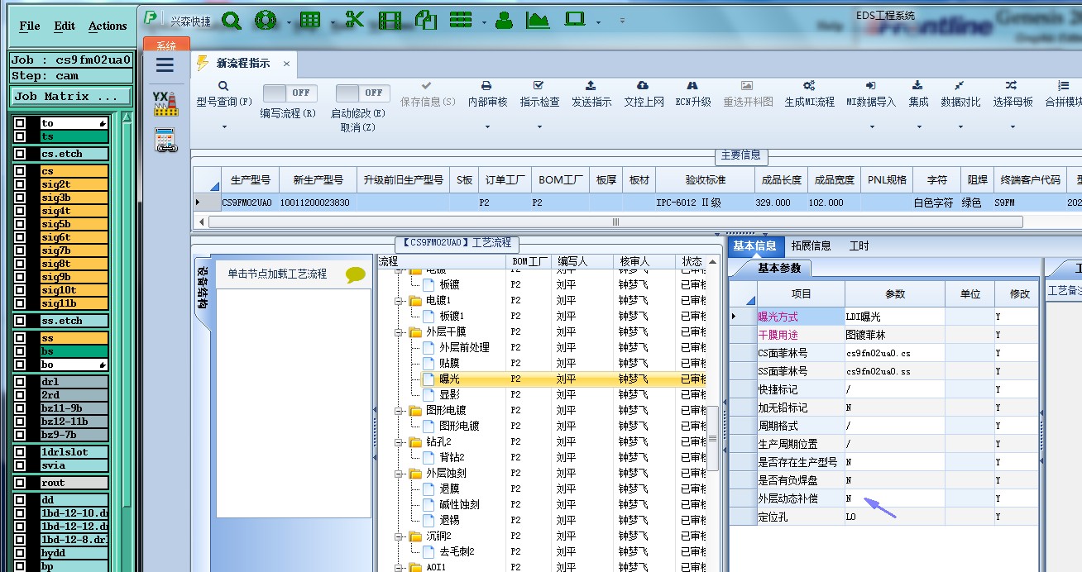
Task: Check the box for layer sig2t
Action: point(20,184)
